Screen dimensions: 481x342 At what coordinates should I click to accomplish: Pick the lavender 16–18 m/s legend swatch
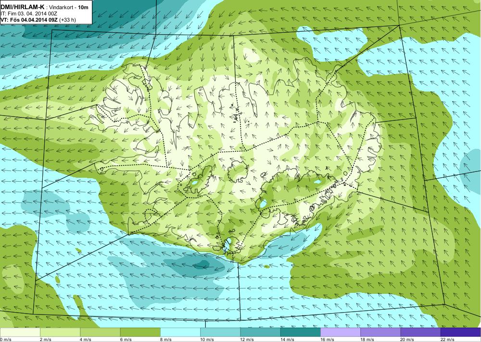[341, 332]
